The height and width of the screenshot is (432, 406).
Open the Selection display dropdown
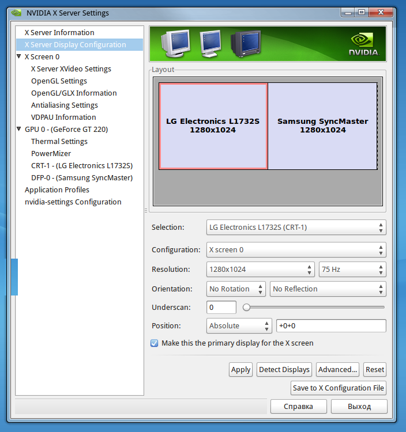(296, 228)
